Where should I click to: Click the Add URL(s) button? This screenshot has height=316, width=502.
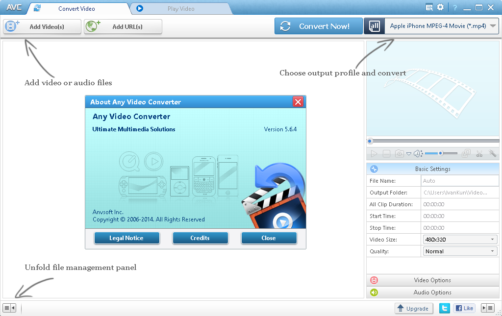click(x=123, y=26)
